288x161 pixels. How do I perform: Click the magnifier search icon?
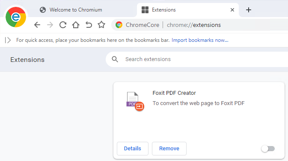[x=115, y=59]
